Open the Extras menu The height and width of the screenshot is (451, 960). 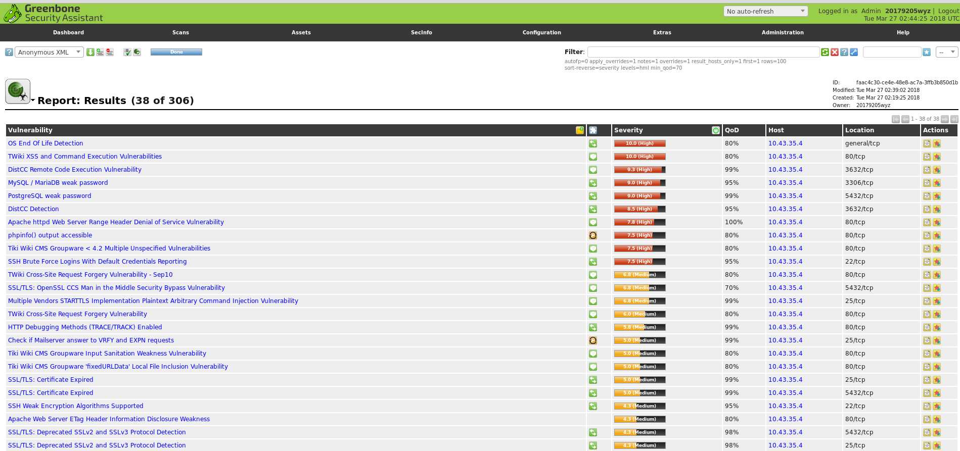(x=662, y=32)
